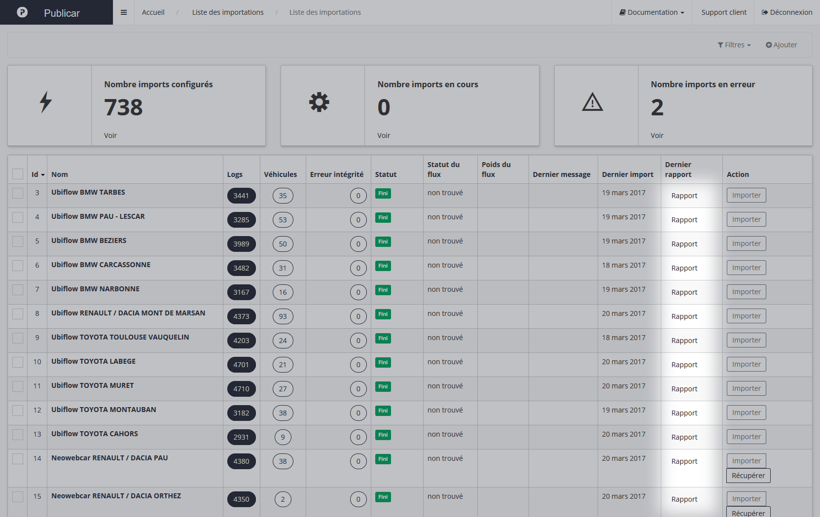The image size is (820, 517).
Task: Click the lightning bolt imports configured icon
Action: pos(46,102)
